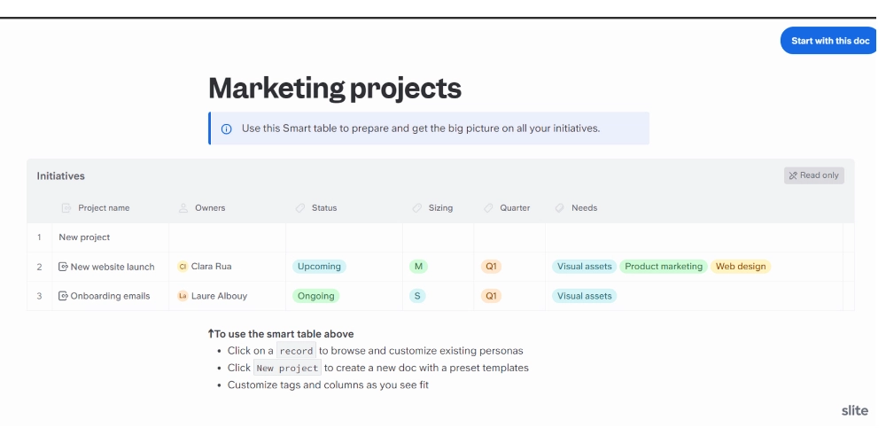The width and height of the screenshot is (886, 443).
Task: Click Clara Rua's avatar badge
Action: pos(183,267)
